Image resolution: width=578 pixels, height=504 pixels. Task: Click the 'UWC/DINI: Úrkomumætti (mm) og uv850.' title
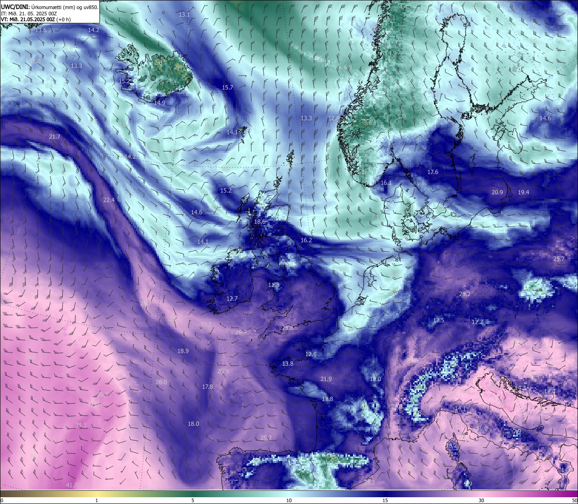click(x=50, y=7)
